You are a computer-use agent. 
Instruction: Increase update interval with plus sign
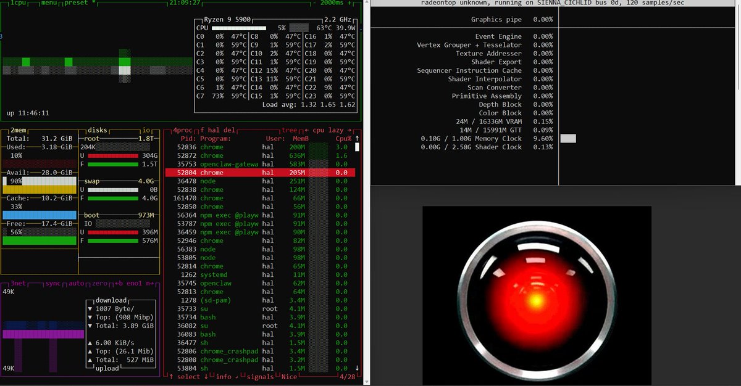(x=350, y=3)
